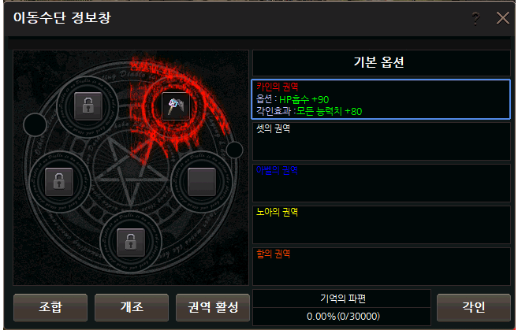Click the pentagram center of the circle
This screenshot has height=330, width=518.
pos(131,172)
